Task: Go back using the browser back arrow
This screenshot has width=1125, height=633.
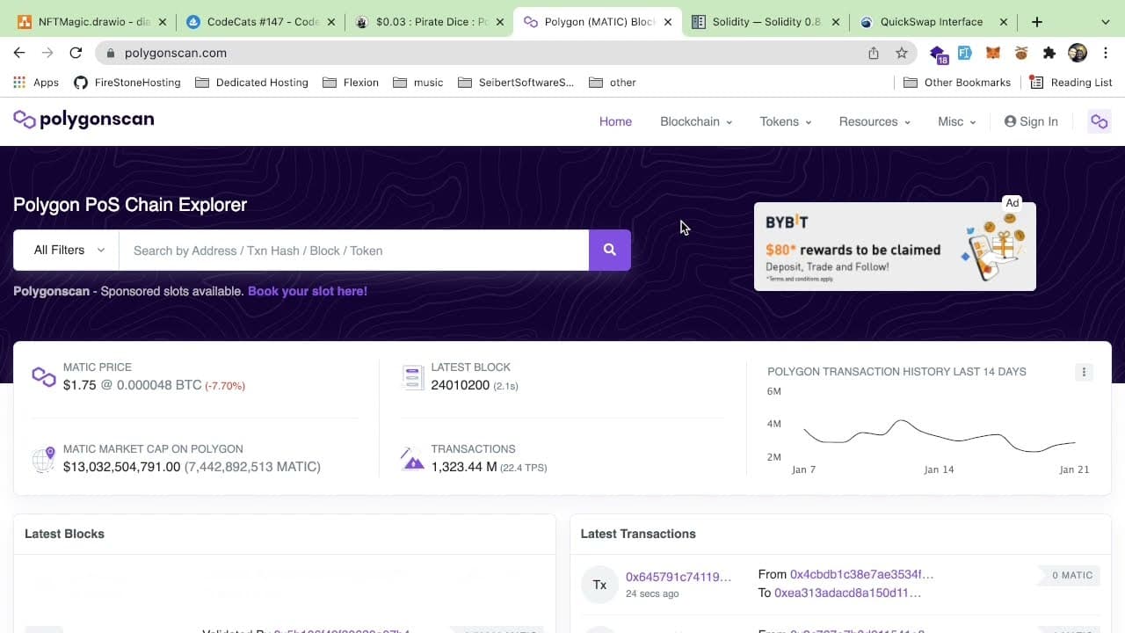Action: pyautogui.click(x=19, y=53)
